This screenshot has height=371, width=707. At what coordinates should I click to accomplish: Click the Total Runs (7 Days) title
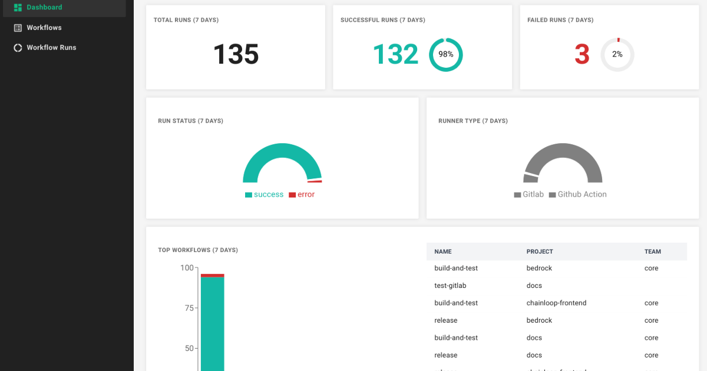186,20
